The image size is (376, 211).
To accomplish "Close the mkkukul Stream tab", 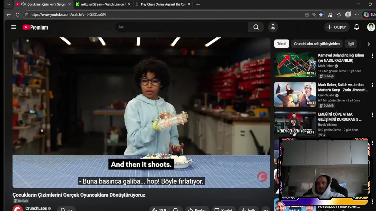I will coord(129,4).
